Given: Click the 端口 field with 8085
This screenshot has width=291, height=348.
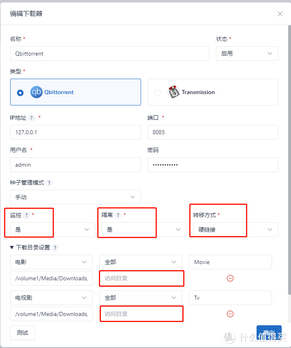Looking at the screenshot, I should click(213, 132).
